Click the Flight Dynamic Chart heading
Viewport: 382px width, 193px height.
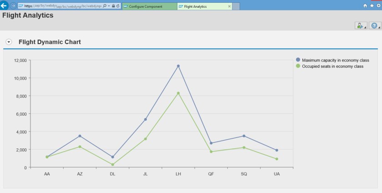point(50,42)
